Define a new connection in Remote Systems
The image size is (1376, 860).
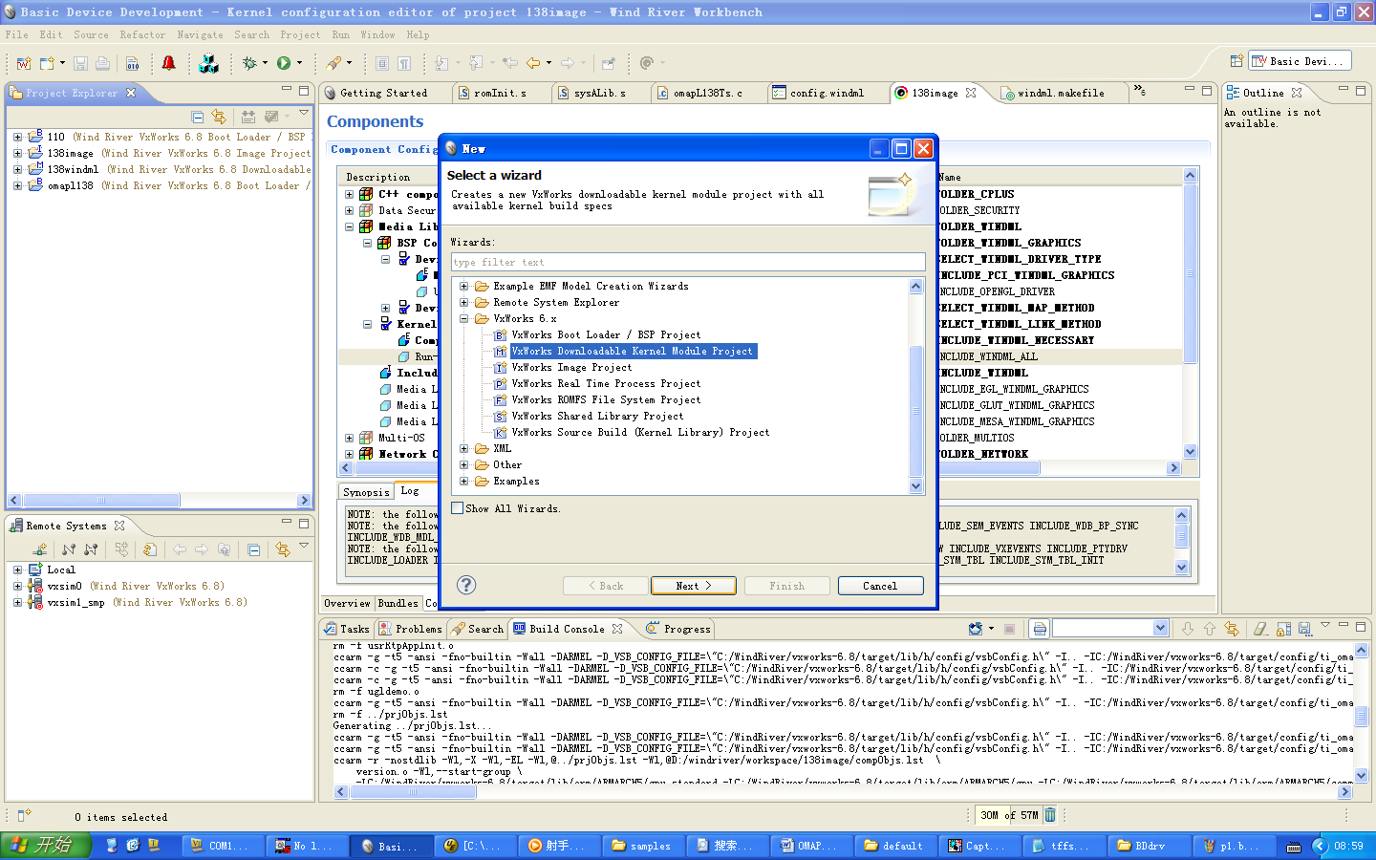(39, 549)
